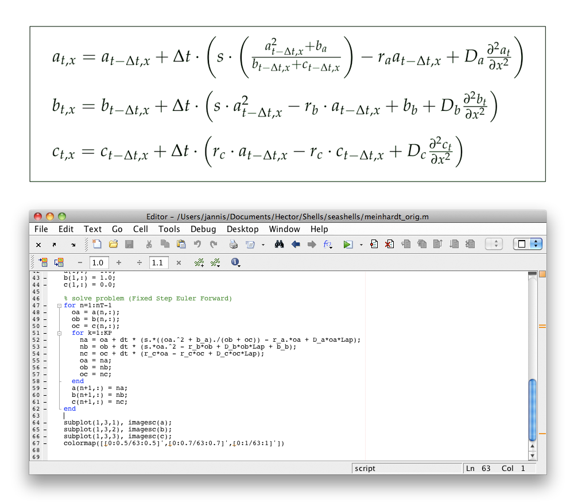Toggle breakpoint dash on line 48

click(45, 312)
